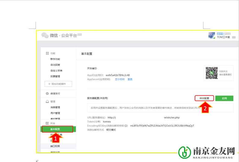This screenshot has width=239, height=162.
Task: Click the 功能 grid icon in sidebar
Action: click(47, 53)
